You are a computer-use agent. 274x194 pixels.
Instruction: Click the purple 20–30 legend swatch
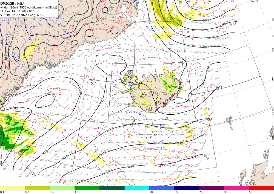[212, 188]
